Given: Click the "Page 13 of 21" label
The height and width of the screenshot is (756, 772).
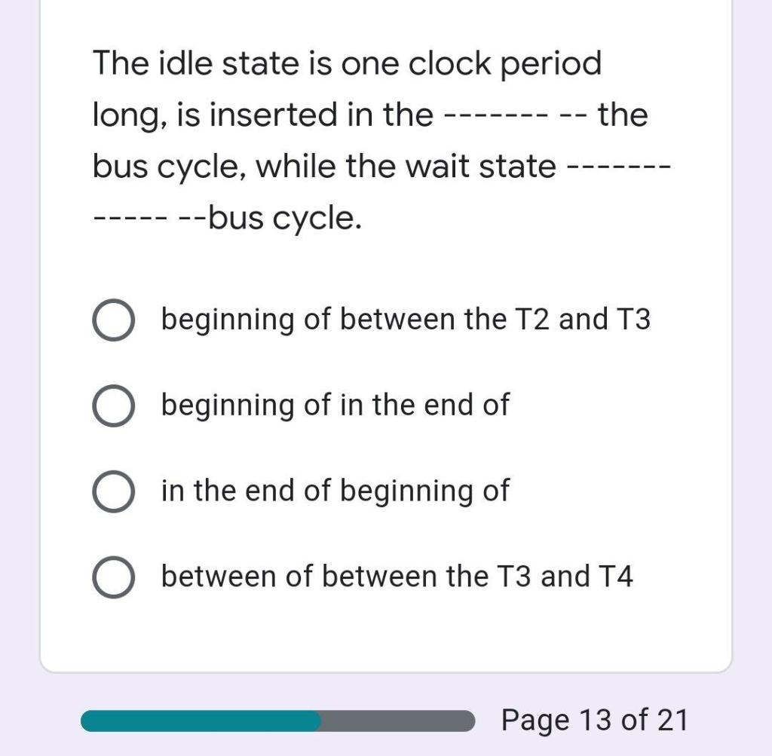Looking at the screenshot, I should [x=596, y=720].
